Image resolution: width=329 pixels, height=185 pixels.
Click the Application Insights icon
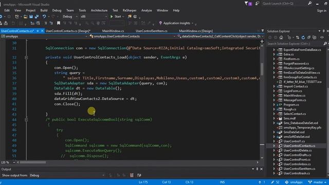tap(160, 23)
